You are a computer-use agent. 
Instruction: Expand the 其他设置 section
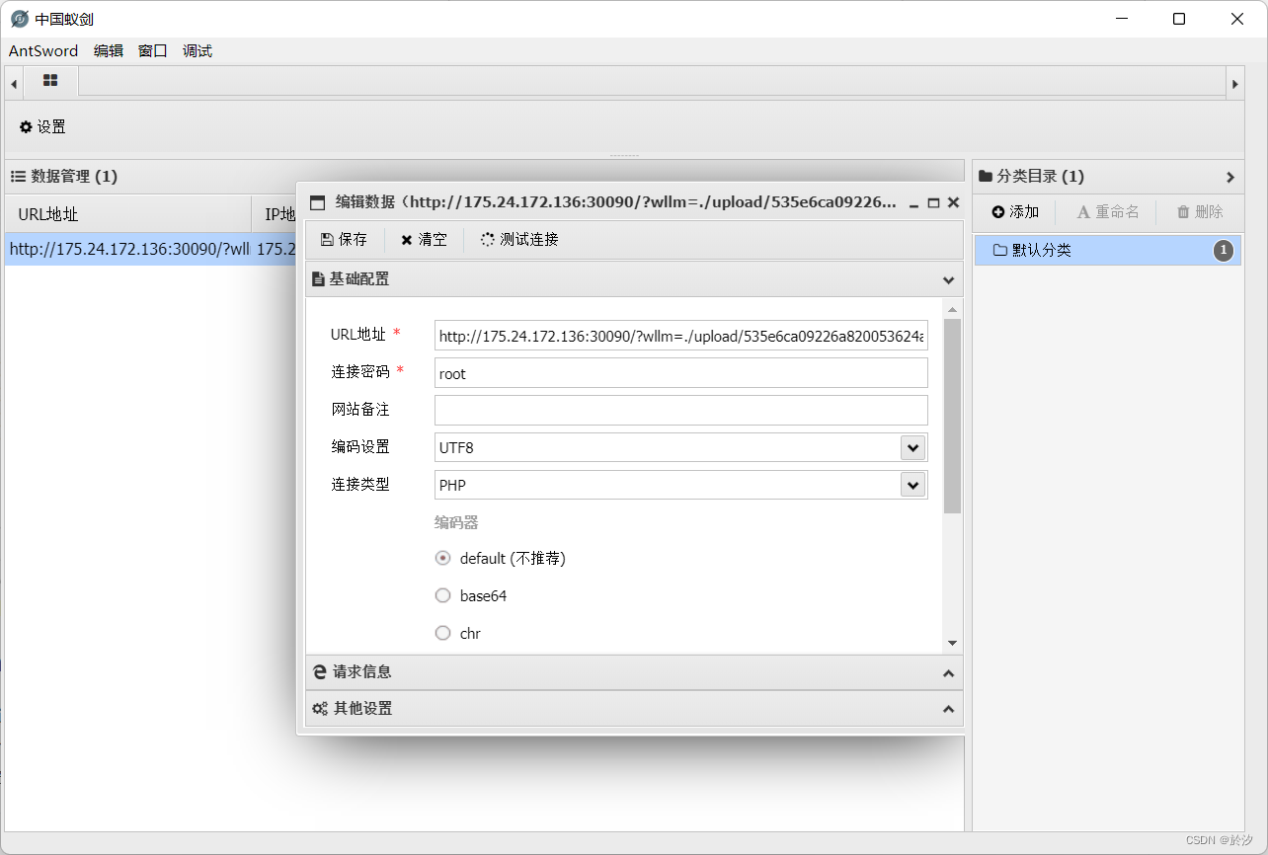(x=634, y=709)
